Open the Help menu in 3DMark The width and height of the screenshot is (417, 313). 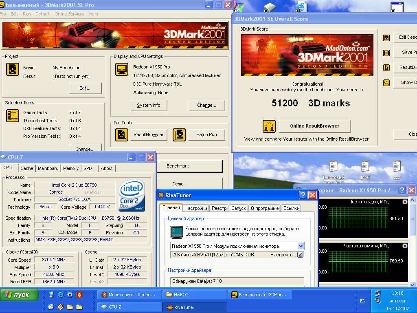(x=93, y=14)
